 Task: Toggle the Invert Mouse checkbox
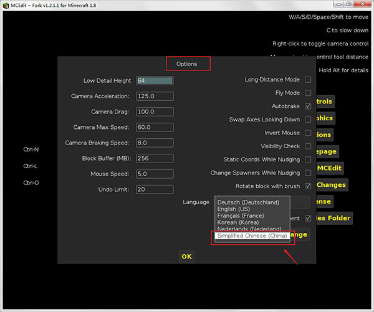308,133
